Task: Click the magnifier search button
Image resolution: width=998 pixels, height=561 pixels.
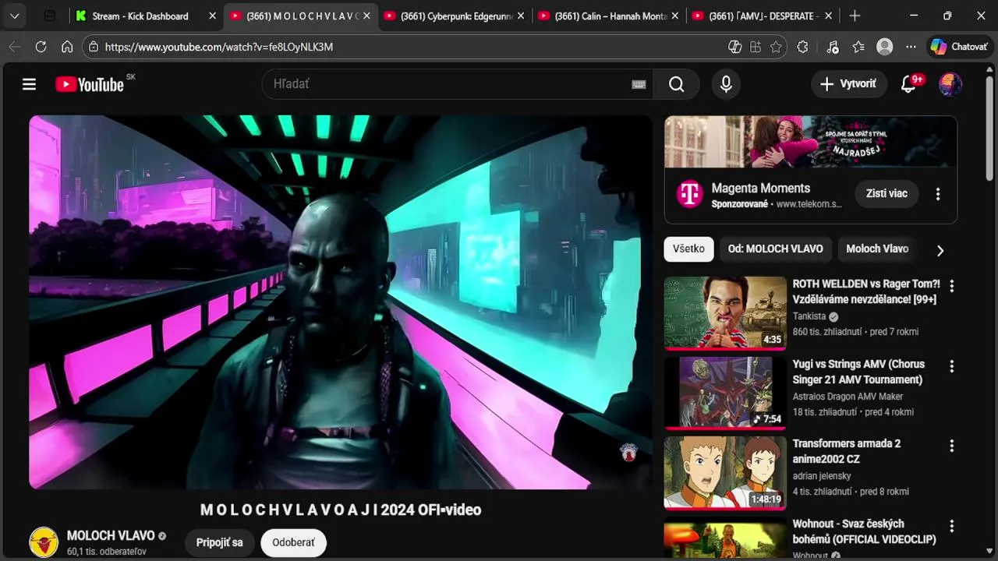Action: (x=676, y=84)
